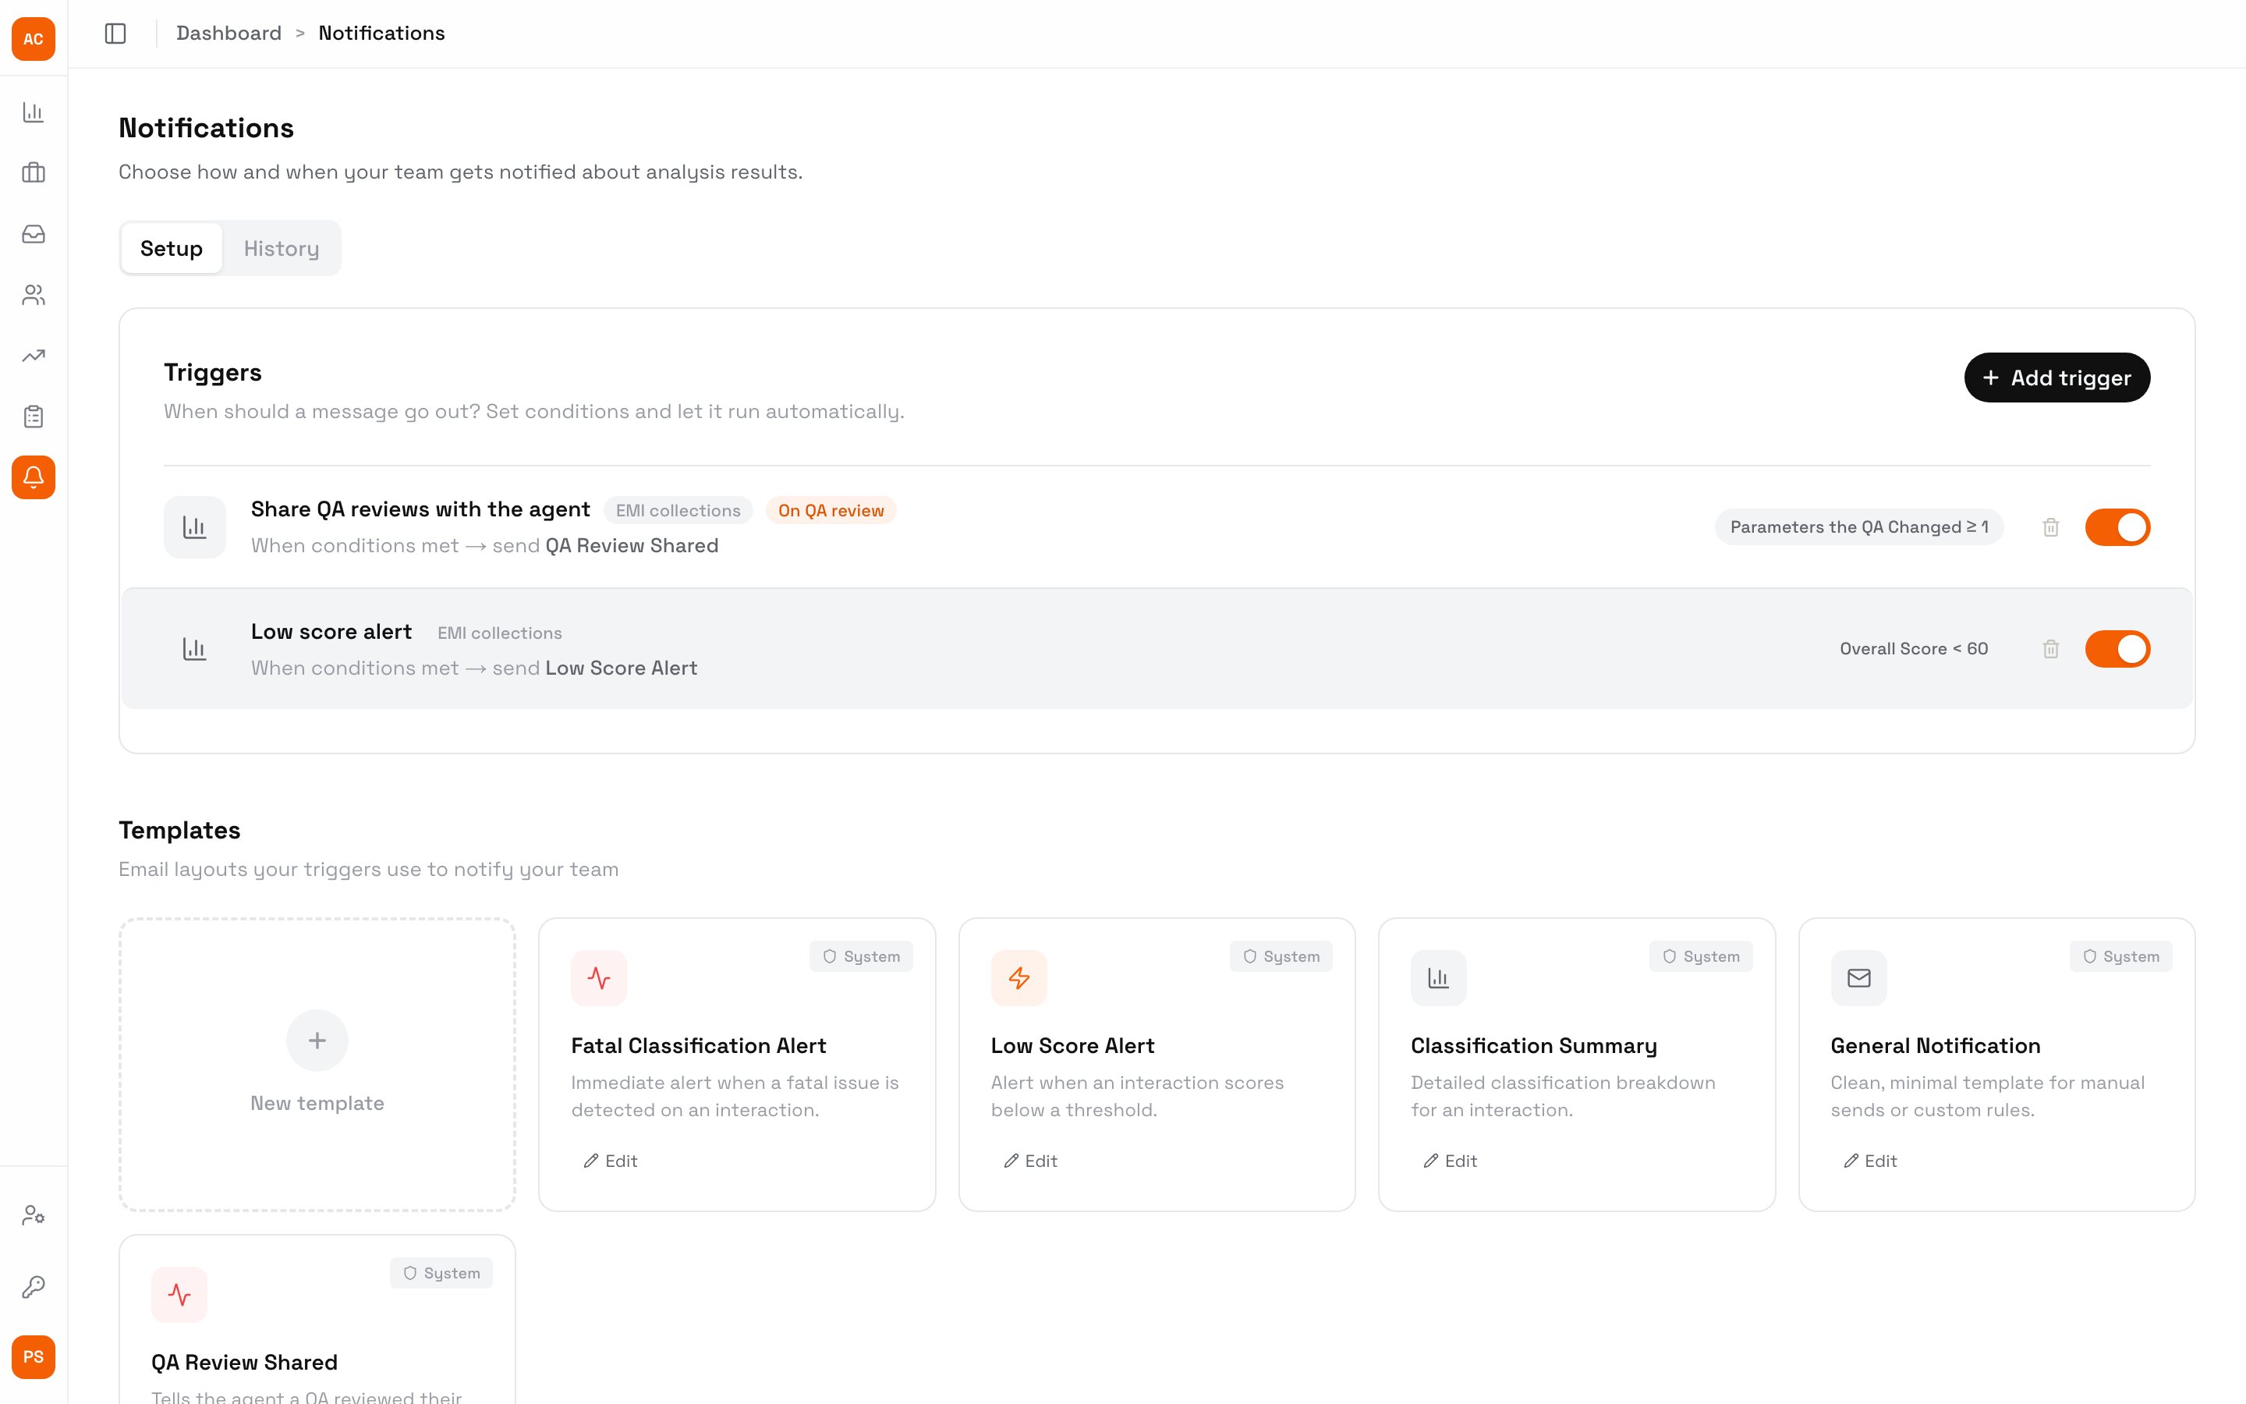Open the QA Review Shared template card
Viewport: 2246px width, 1404px height.
pyautogui.click(x=317, y=1320)
